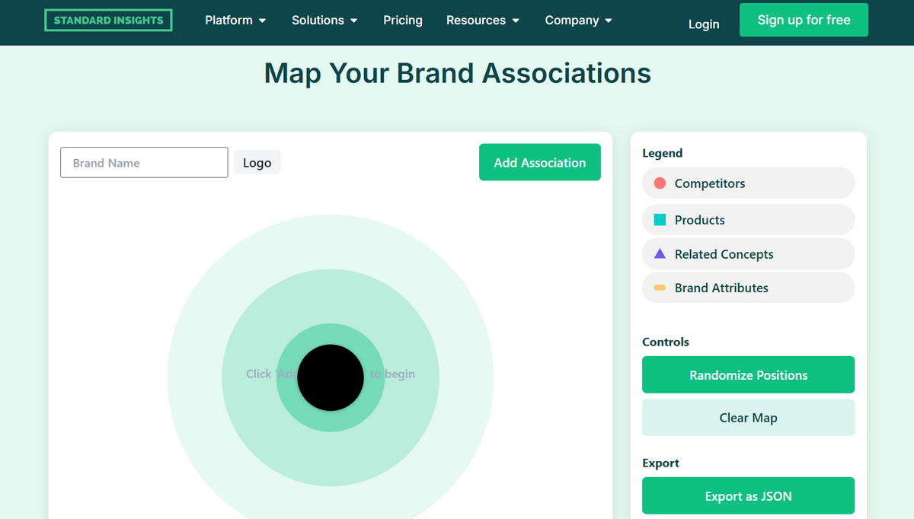The width and height of the screenshot is (914, 519).
Task: Click the black brand center circle
Action: point(331,377)
